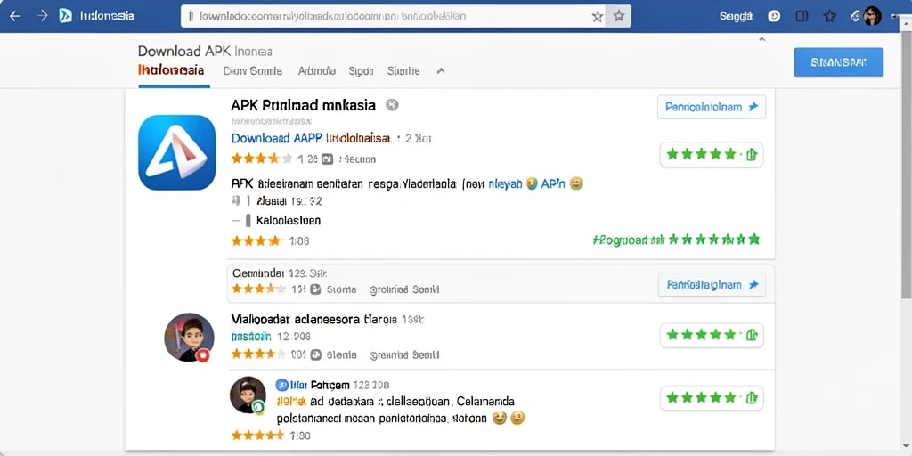Open the user profile avatar in toolbar
The width and height of the screenshot is (912, 456).
tap(872, 16)
